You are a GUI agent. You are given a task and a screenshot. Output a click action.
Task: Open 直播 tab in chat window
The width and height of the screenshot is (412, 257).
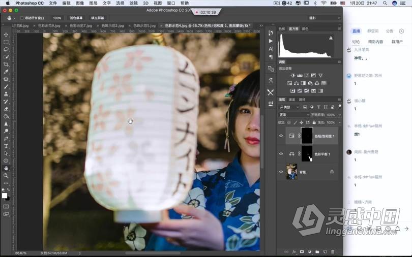click(x=356, y=31)
